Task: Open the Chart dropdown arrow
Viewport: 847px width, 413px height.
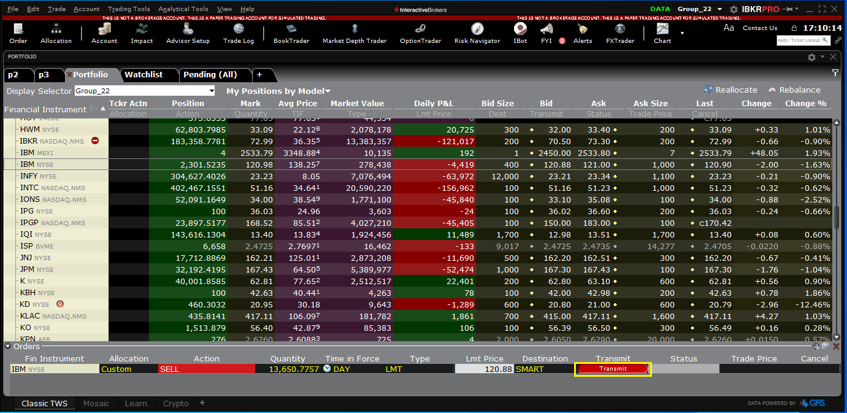Action: click(682, 33)
